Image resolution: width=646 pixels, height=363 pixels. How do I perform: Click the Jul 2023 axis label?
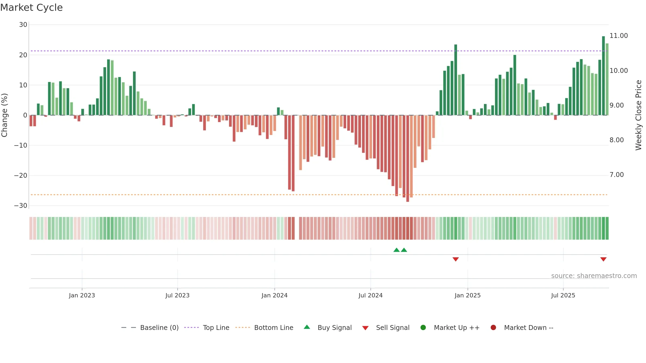(x=177, y=295)
